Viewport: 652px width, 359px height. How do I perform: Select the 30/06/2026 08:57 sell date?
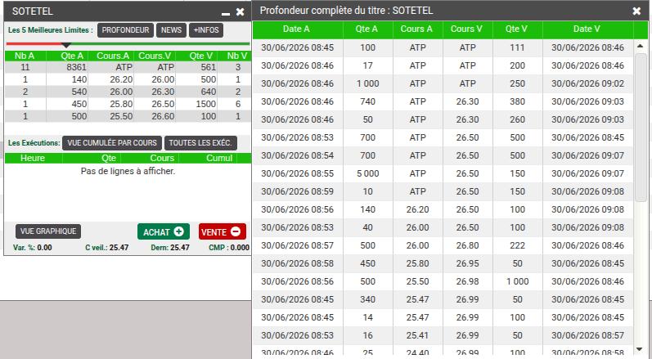(x=587, y=335)
